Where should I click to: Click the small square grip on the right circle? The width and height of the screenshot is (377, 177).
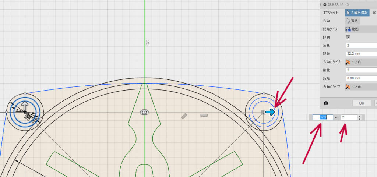(x=263, y=112)
